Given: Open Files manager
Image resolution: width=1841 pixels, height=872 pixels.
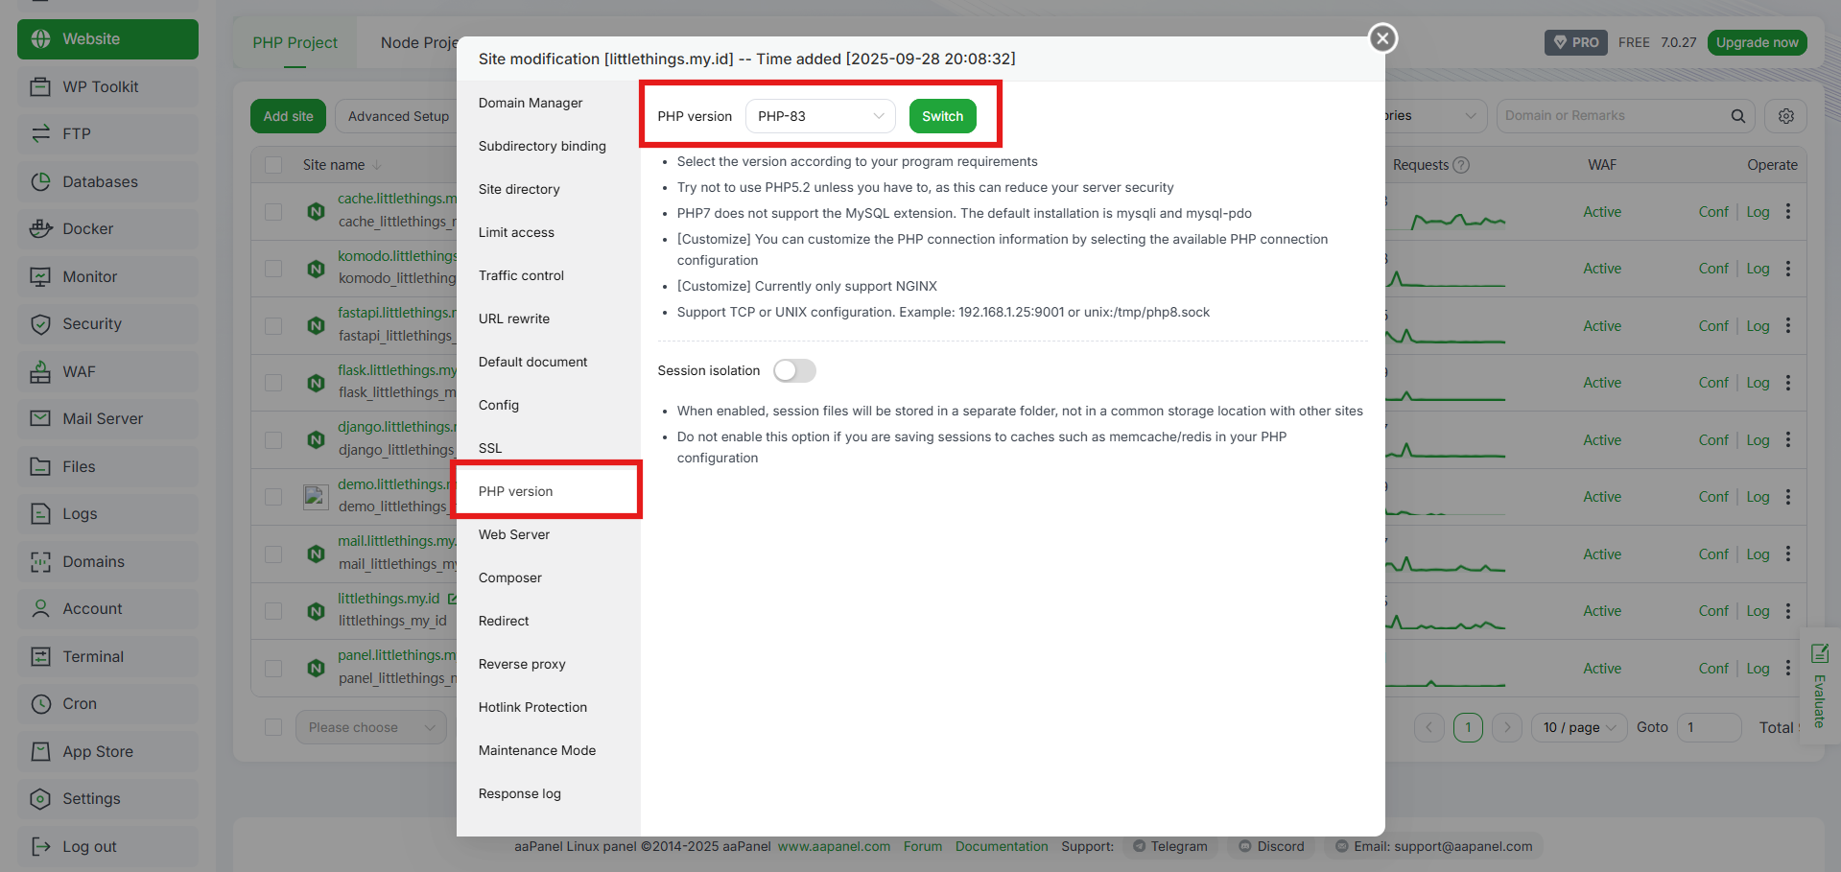Looking at the screenshot, I should (x=107, y=467).
